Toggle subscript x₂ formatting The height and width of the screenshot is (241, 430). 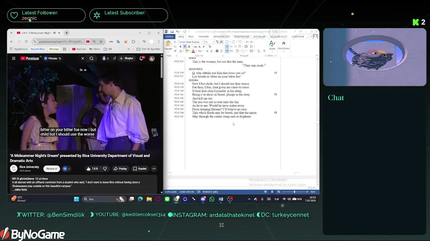[x=200, y=47]
